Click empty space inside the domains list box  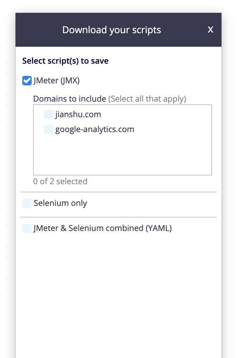[x=122, y=156]
